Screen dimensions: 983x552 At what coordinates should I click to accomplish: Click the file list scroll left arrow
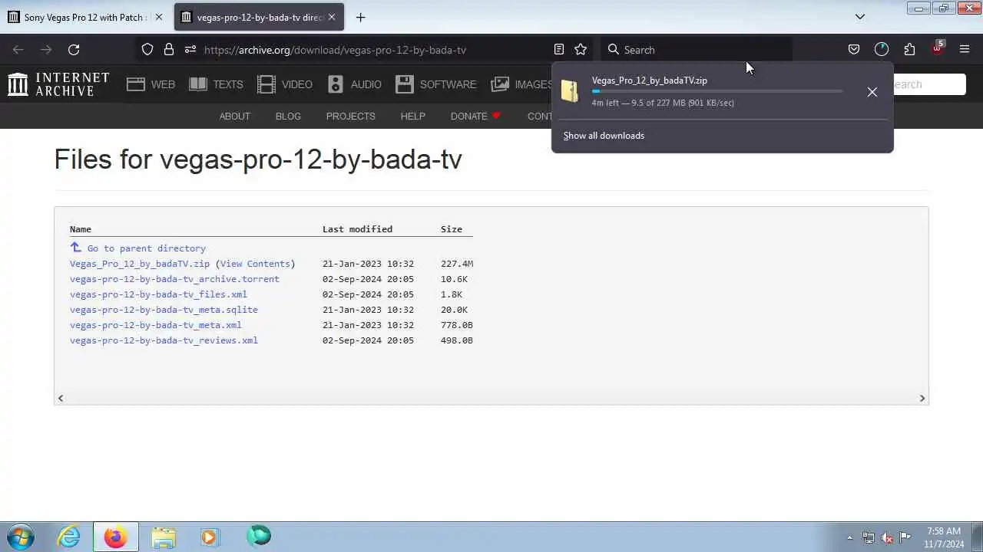[61, 398]
